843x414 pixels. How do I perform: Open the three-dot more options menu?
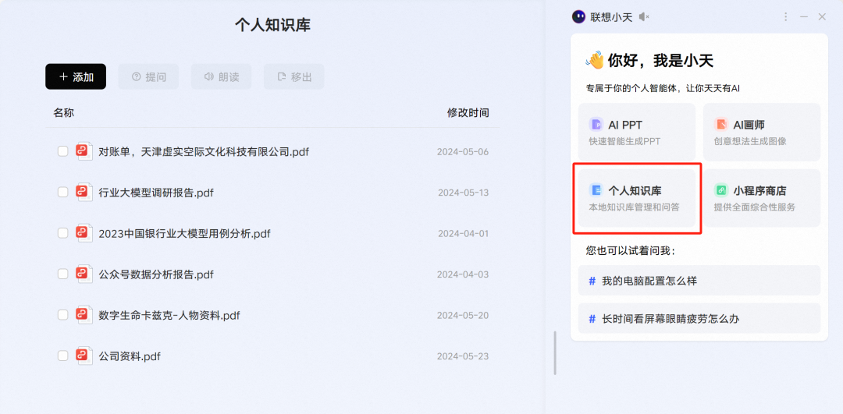(x=785, y=16)
